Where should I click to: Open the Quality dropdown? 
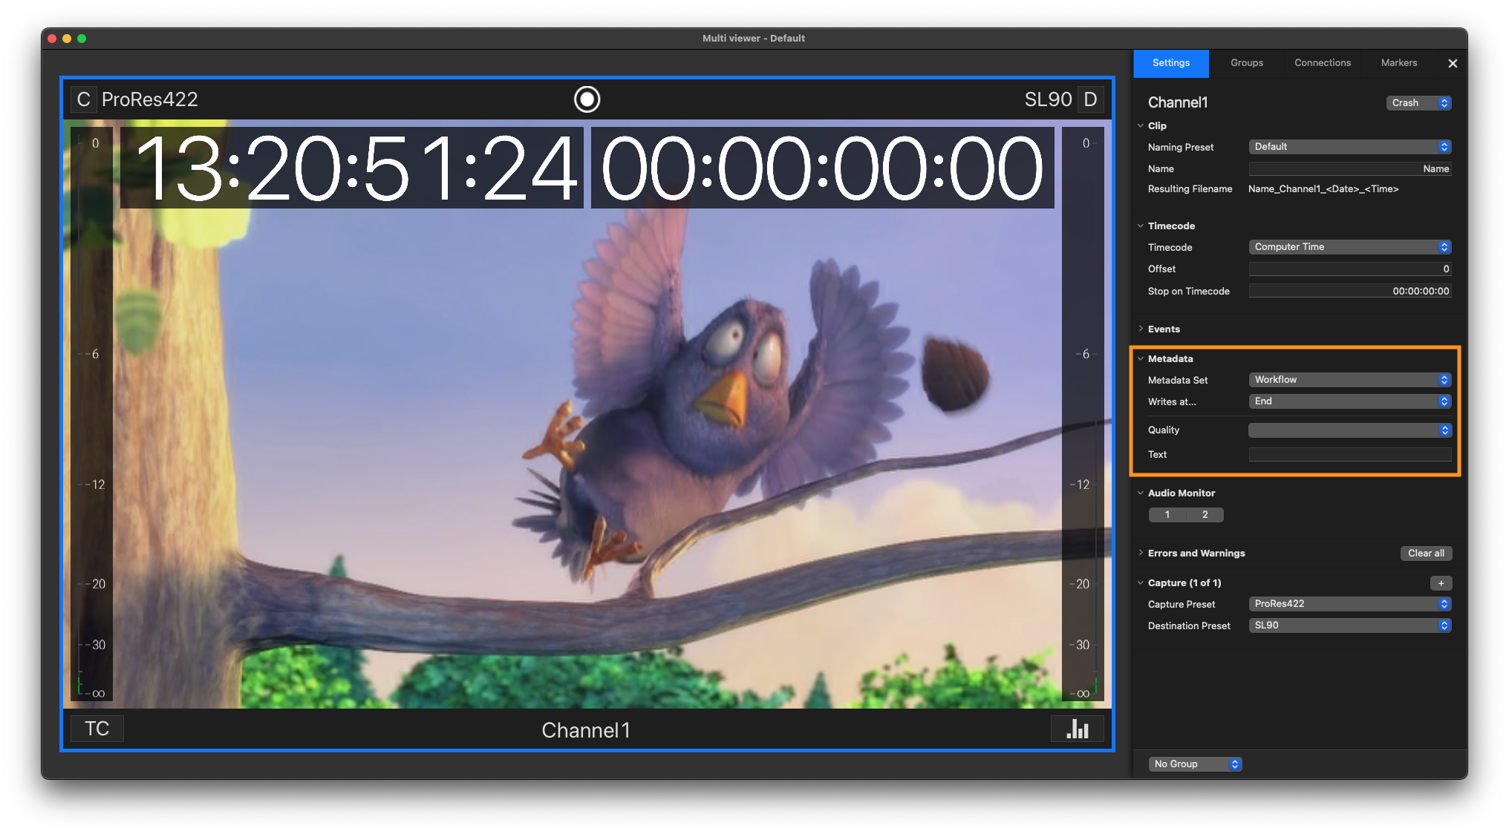pos(1349,430)
